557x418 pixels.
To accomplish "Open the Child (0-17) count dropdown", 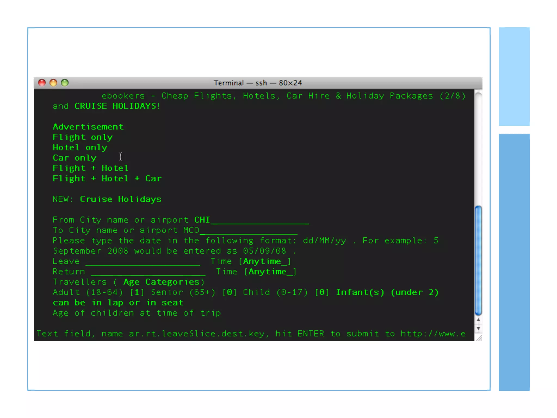I will coord(322,293).
